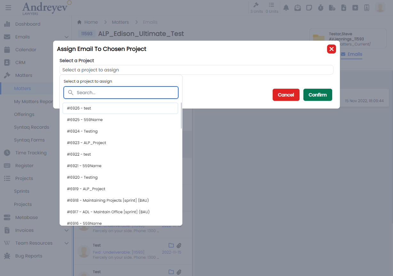Click the sticky note icon in header
The height and width of the screenshot is (276, 393).
[309, 8]
